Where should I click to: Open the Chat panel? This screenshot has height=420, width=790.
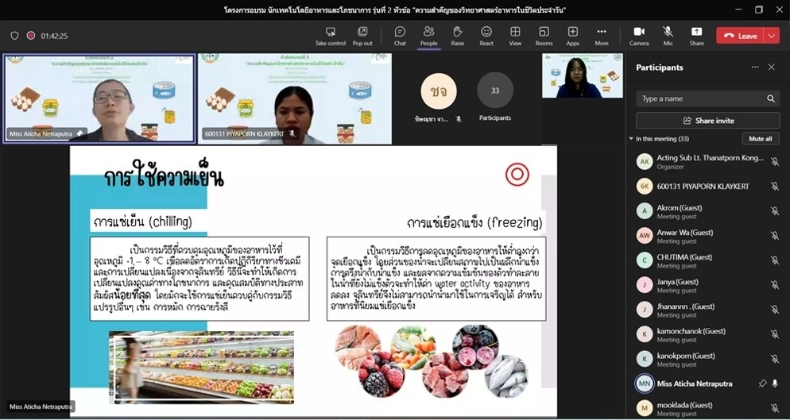400,37
